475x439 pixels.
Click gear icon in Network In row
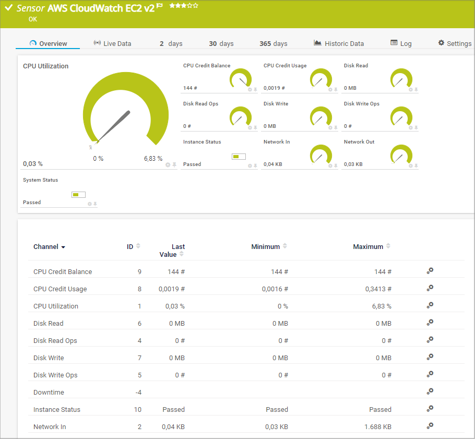tap(430, 426)
